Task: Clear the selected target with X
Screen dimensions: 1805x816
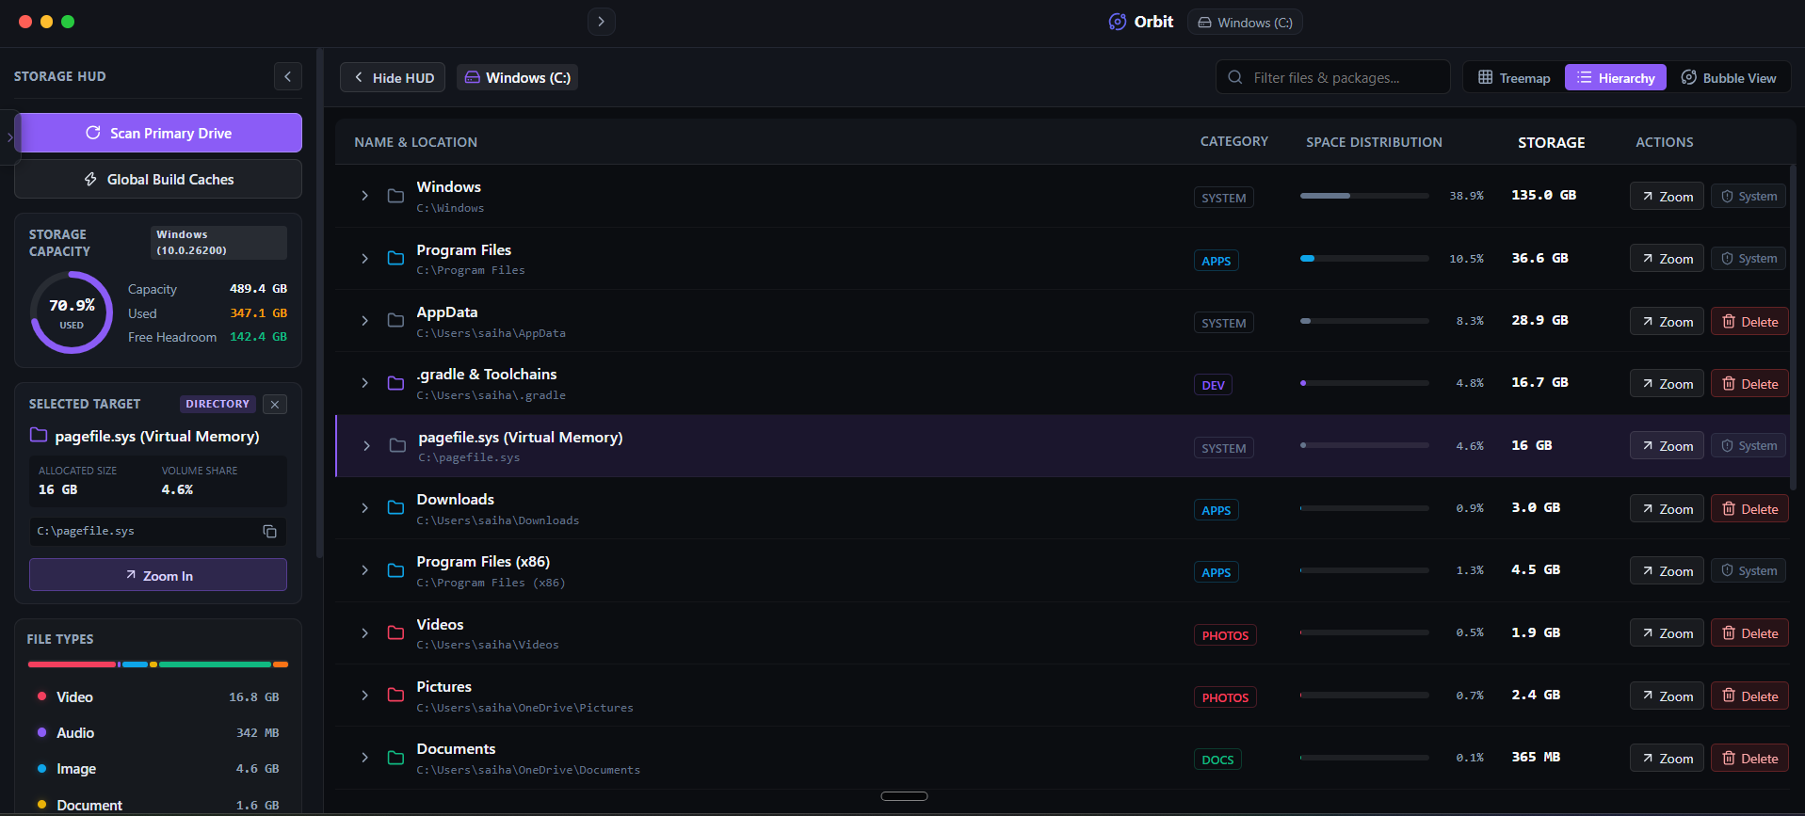Action: (x=275, y=404)
